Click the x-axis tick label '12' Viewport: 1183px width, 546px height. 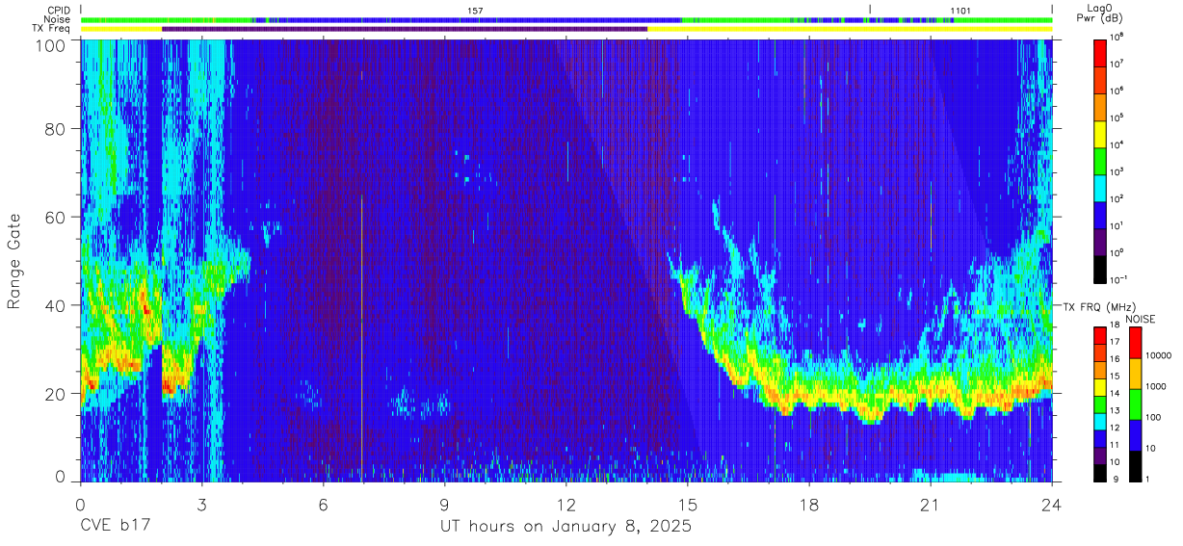point(566,504)
